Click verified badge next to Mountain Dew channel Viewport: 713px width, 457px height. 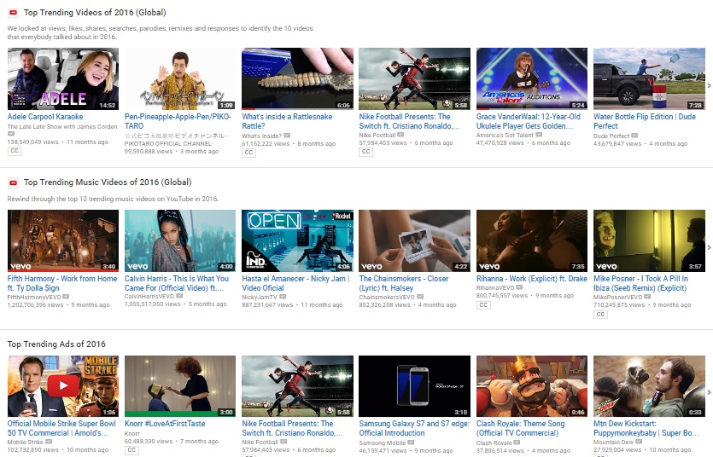click(639, 442)
